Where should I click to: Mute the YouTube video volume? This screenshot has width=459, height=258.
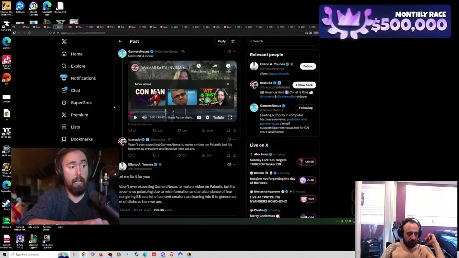click(x=144, y=118)
